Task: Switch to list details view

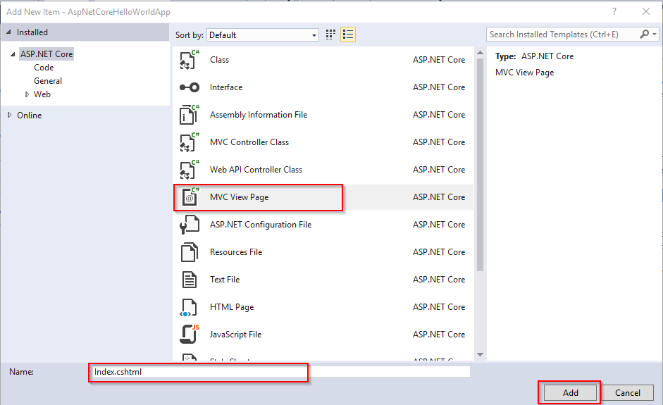Action: coord(348,35)
